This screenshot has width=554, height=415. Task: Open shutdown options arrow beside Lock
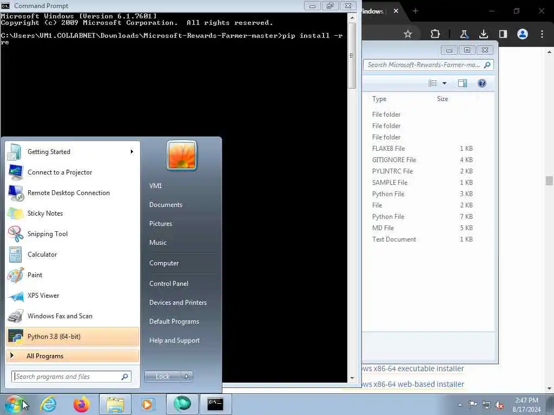[187, 377]
